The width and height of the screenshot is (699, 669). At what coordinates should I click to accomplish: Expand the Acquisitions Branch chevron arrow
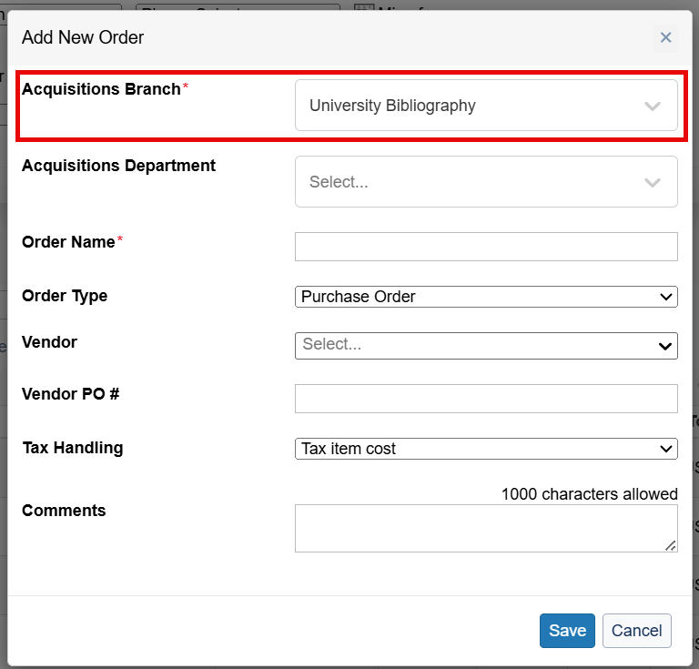click(x=652, y=106)
